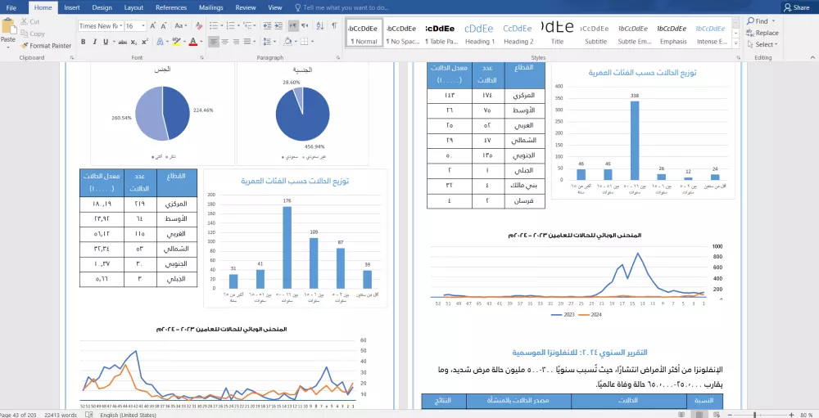Viewport: 819px width, 418px height.
Task: Click the shading paint bucket color
Action: click(287, 42)
